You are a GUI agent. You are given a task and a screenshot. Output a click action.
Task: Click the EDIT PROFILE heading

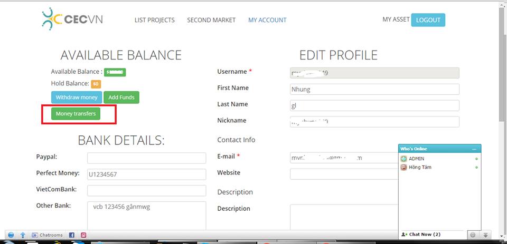coord(339,55)
